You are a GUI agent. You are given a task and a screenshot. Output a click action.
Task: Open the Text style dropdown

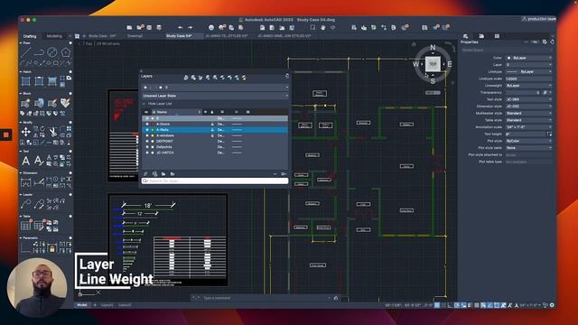point(528,99)
